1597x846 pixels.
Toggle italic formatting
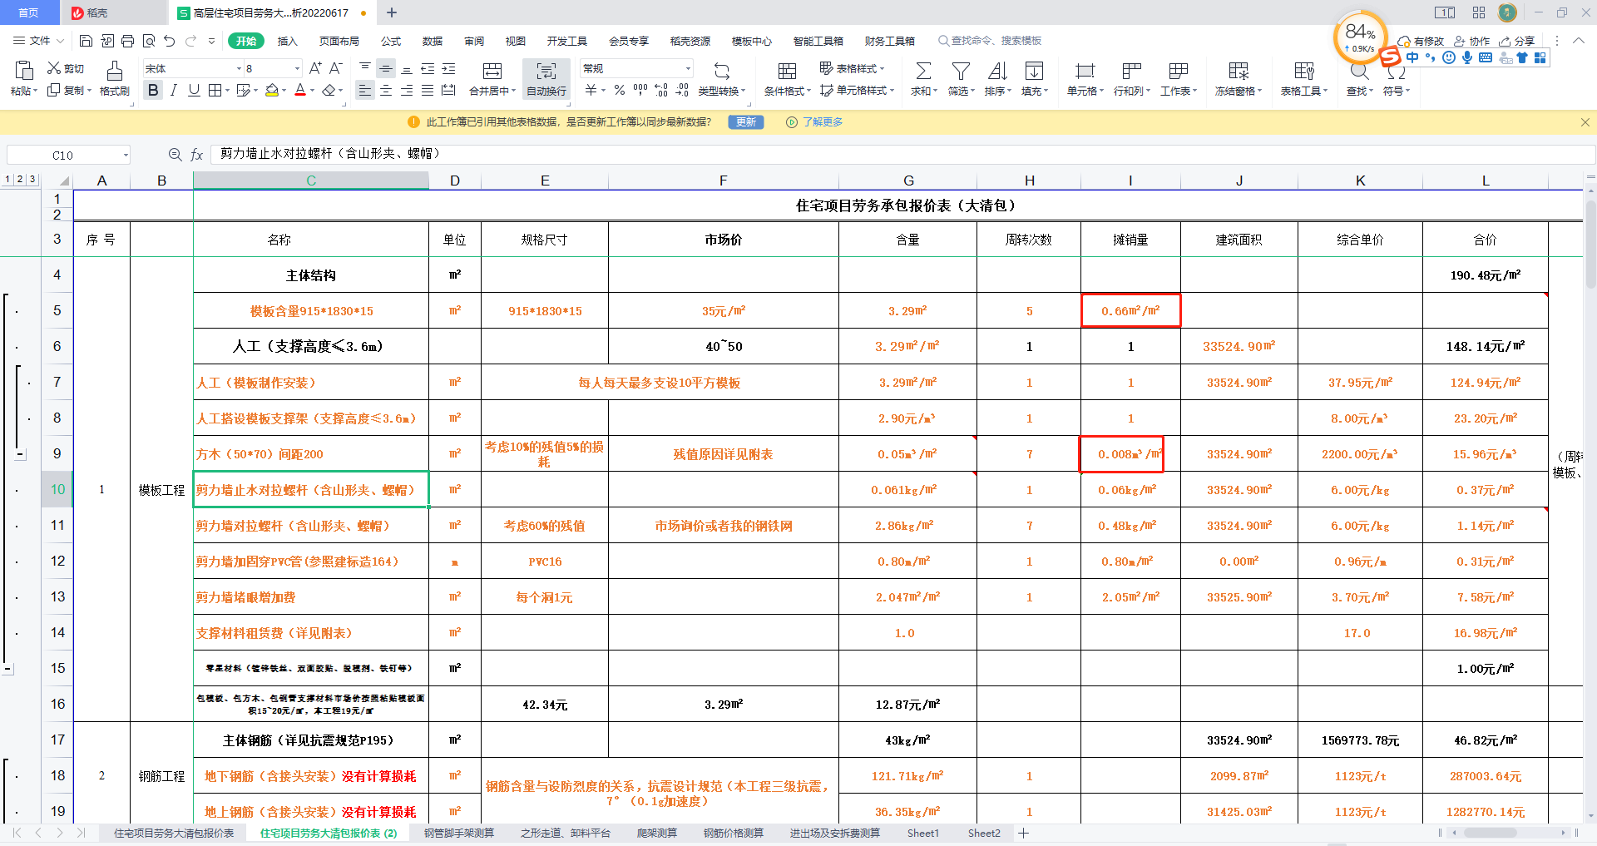point(173,90)
